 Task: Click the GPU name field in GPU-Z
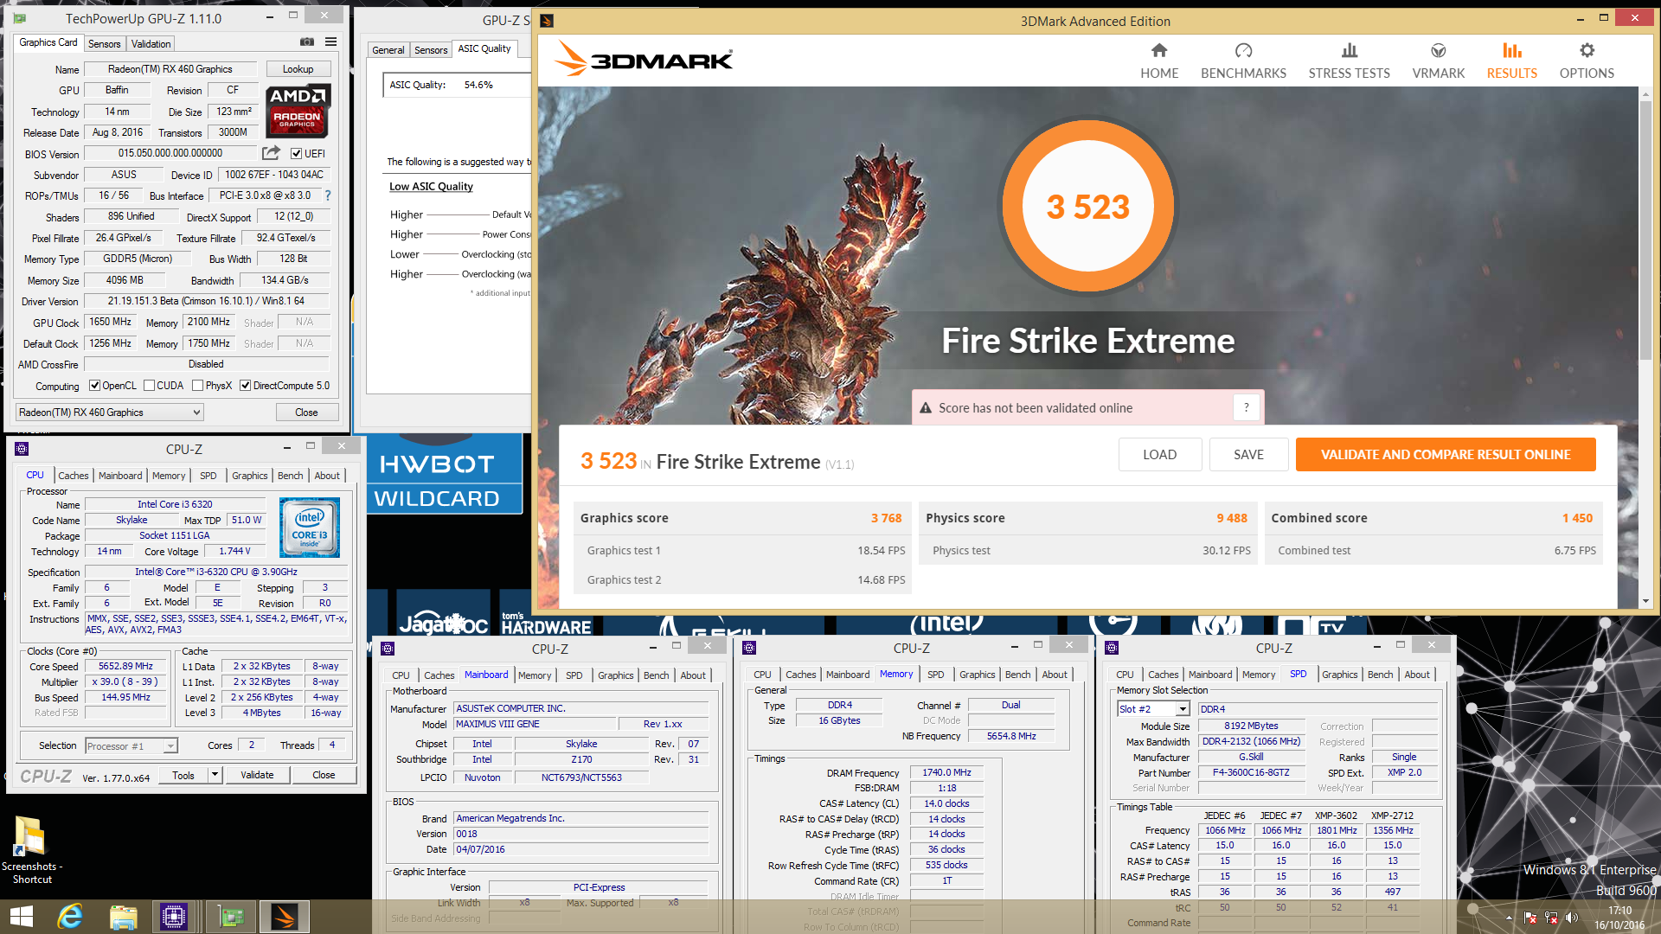click(170, 69)
